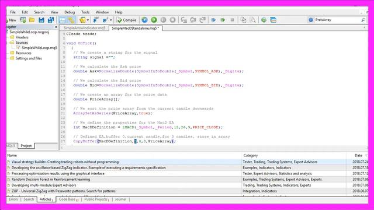
Task: Click the green MQL5 Storage icon
Action: point(264,20)
